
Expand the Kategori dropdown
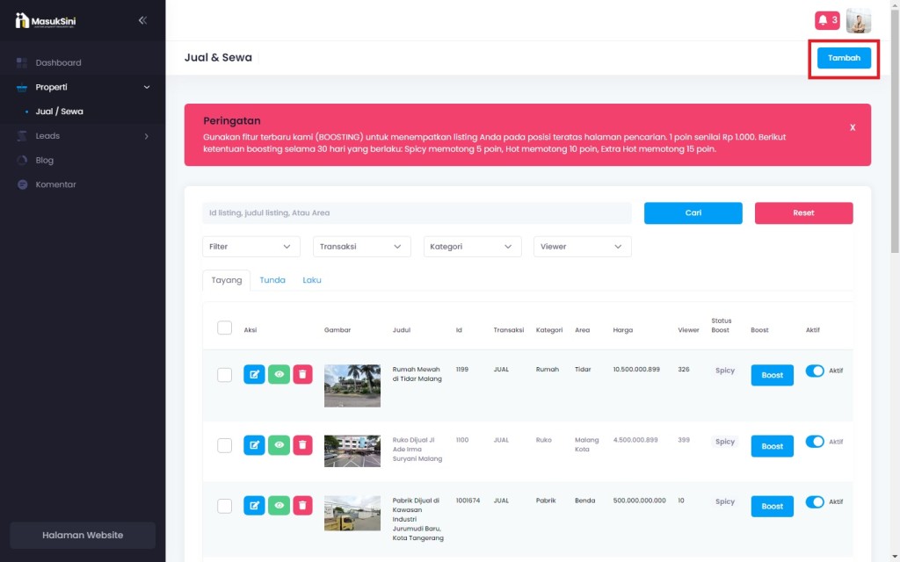click(472, 247)
